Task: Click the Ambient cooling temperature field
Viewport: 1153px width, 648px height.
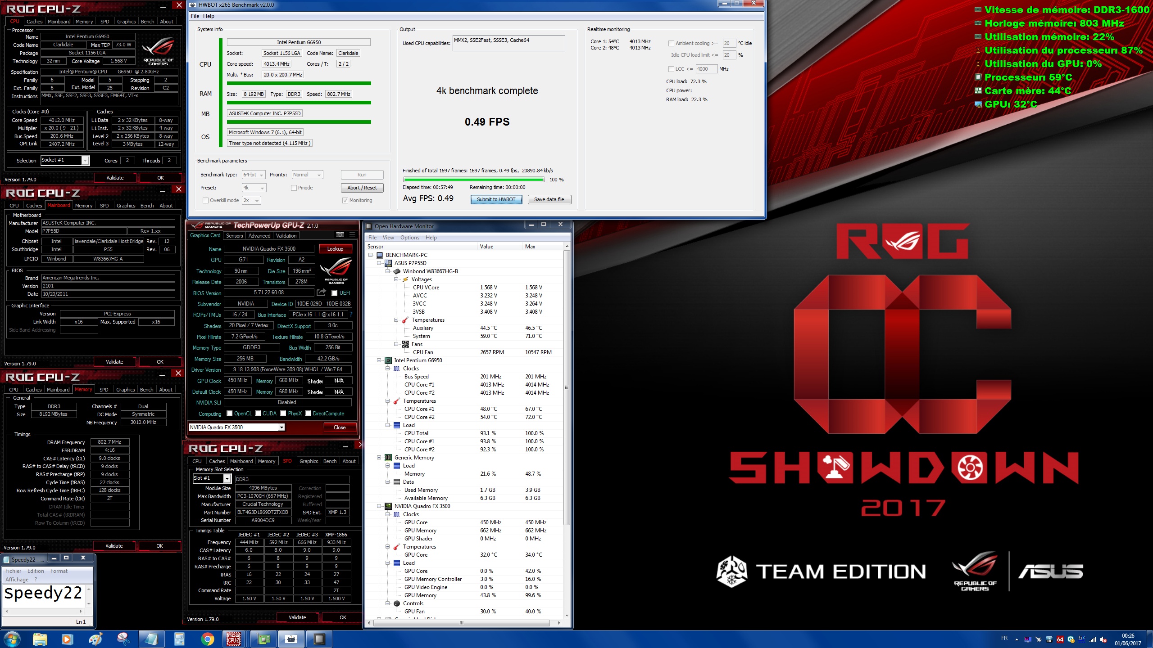Action: click(729, 44)
